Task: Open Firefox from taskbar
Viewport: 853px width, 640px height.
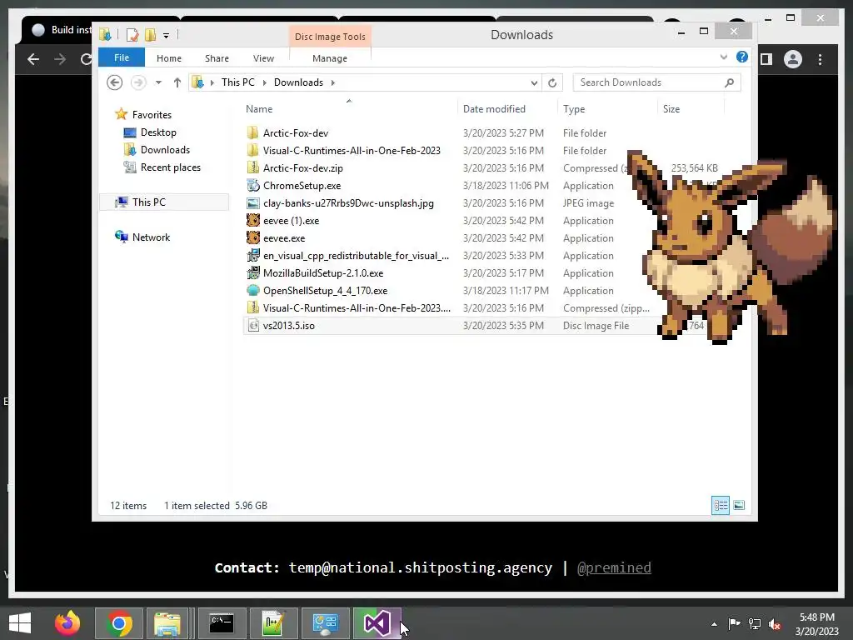Action: click(67, 623)
